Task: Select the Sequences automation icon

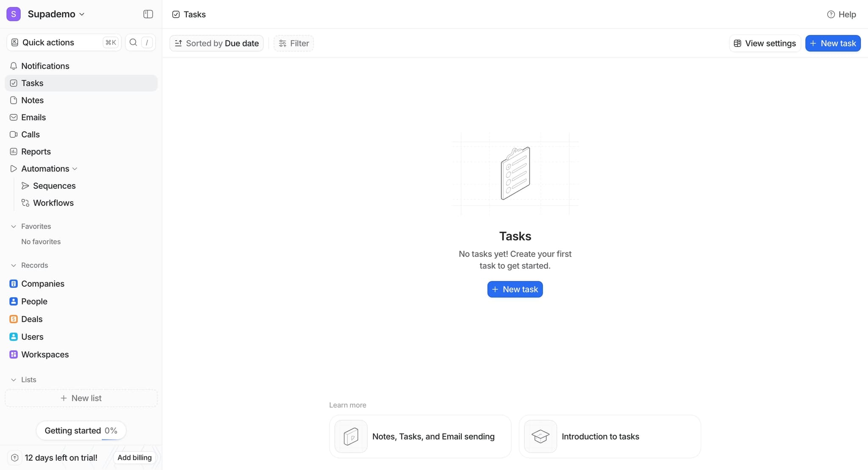Action: tap(25, 185)
